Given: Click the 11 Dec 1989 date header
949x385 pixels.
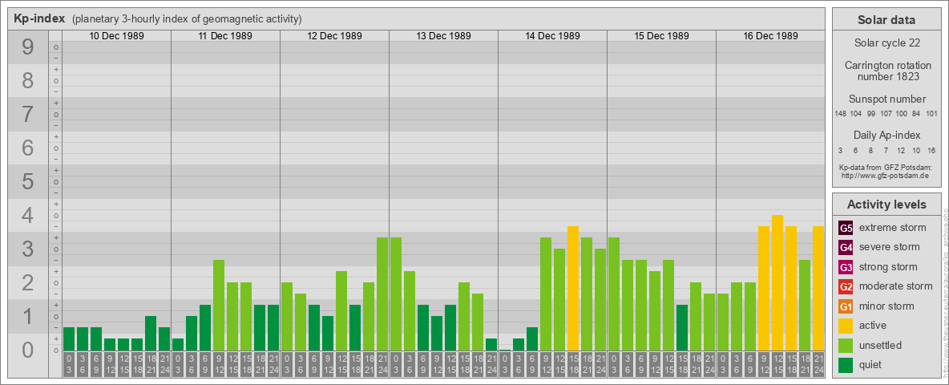Looking at the screenshot, I should pos(226,36).
